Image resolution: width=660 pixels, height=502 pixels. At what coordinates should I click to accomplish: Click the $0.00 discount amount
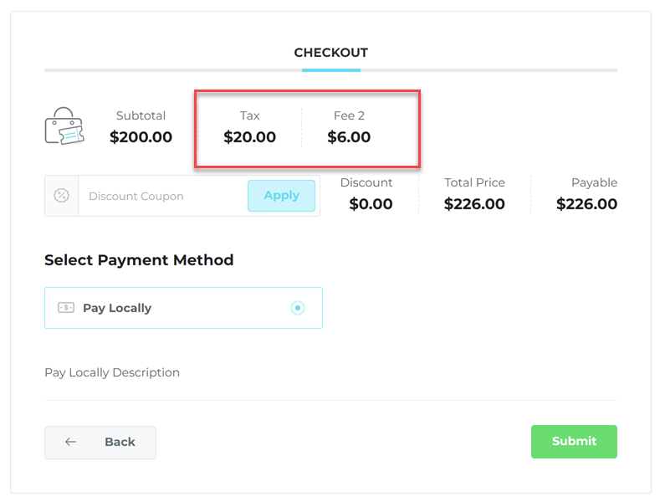pos(371,204)
